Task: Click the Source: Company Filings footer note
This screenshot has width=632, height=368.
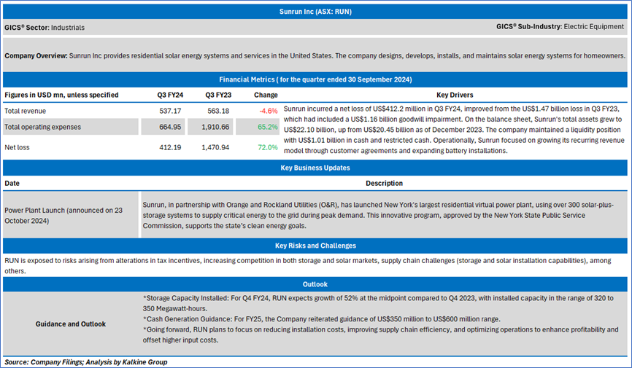Action: (x=86, y=362)
